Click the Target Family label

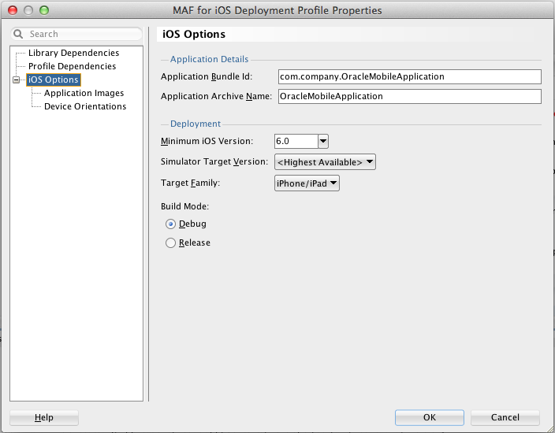click(191, 183)
